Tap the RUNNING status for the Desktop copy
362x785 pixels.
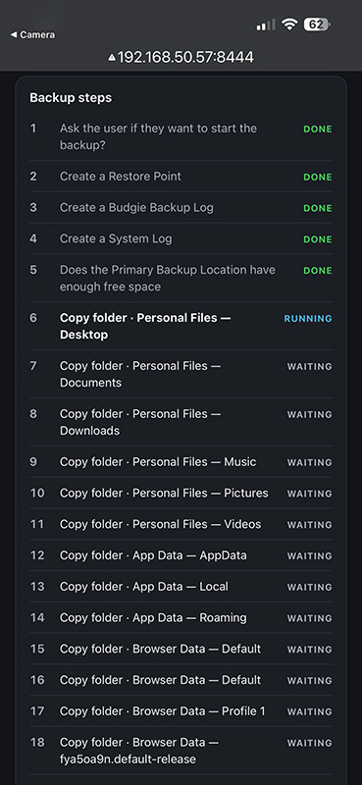point(308,318)
